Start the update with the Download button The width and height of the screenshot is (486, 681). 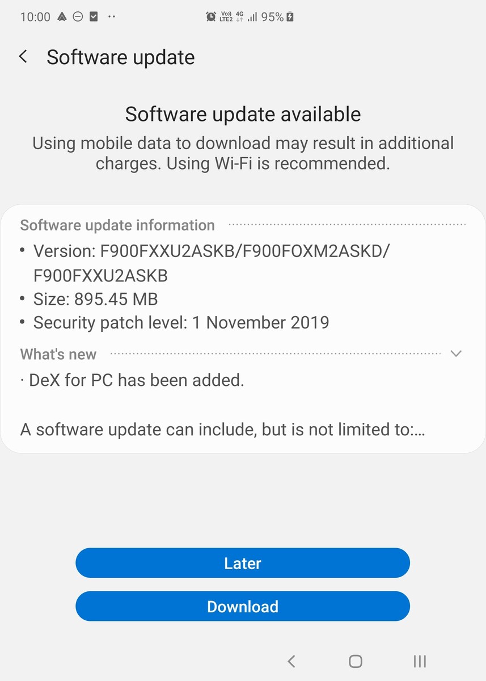[x=243, y=606]
